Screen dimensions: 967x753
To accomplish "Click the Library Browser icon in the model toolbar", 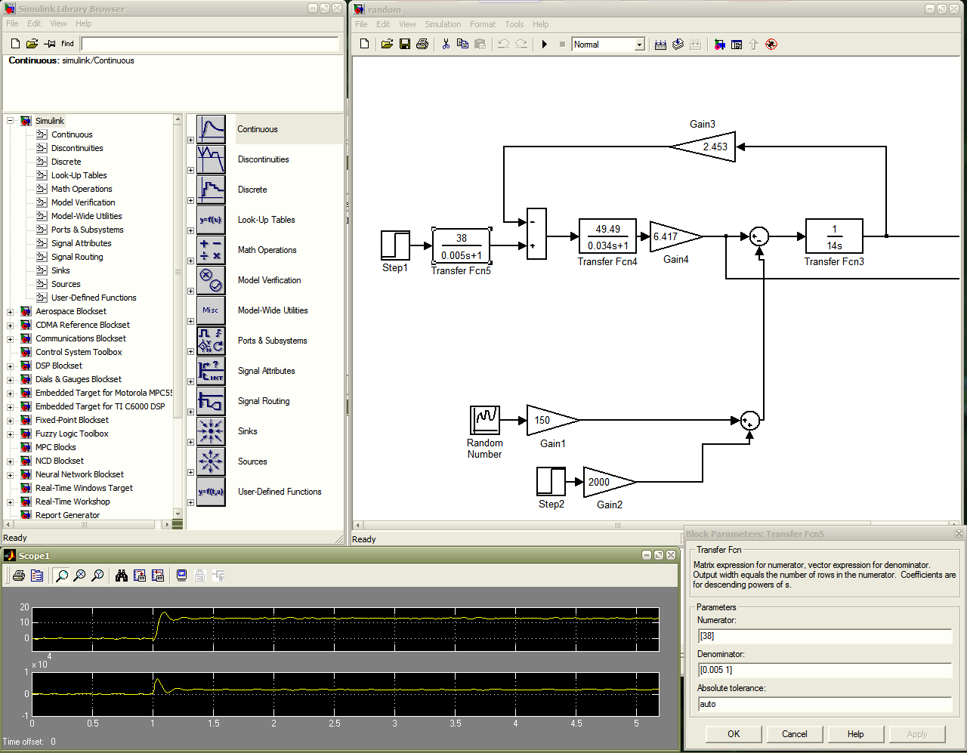I will (x=719, y=45).
